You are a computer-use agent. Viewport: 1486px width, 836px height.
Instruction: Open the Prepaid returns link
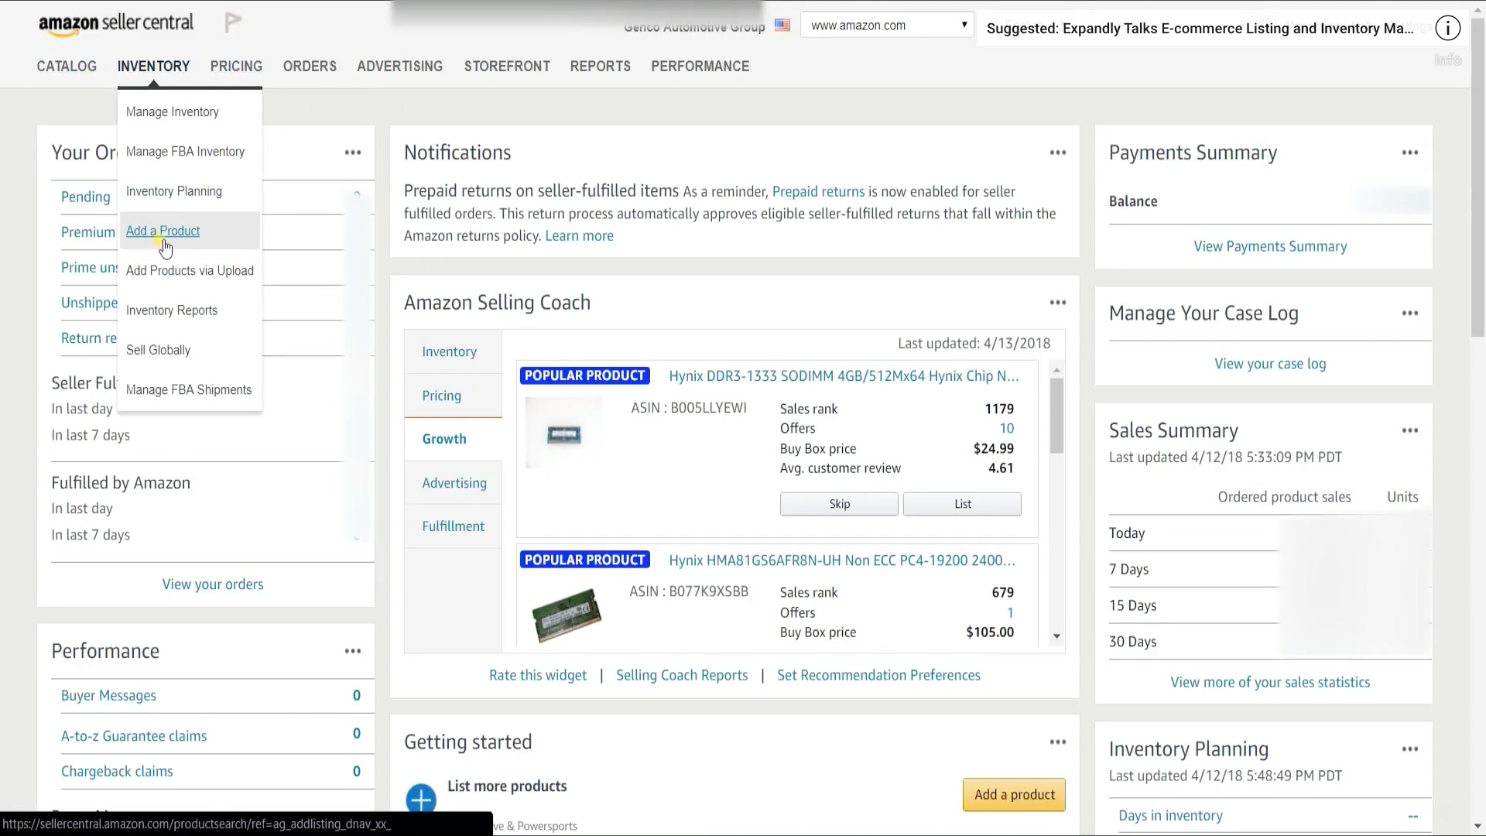[x=818, y=192]
